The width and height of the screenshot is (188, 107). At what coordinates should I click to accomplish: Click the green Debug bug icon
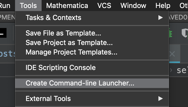[170, 33]
